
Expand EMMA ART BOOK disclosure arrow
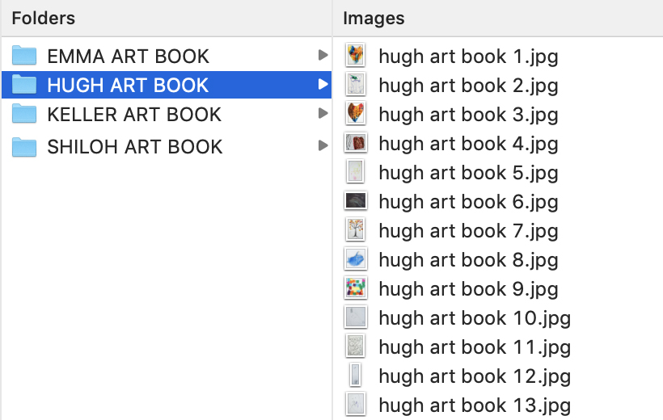(x=323, y=55)
